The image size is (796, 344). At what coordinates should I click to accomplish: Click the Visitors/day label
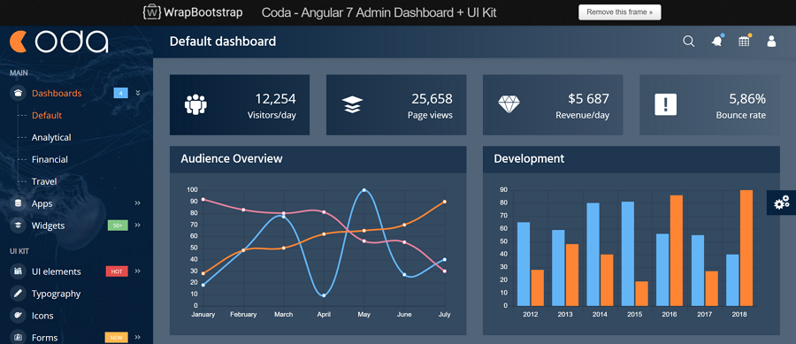272,115
